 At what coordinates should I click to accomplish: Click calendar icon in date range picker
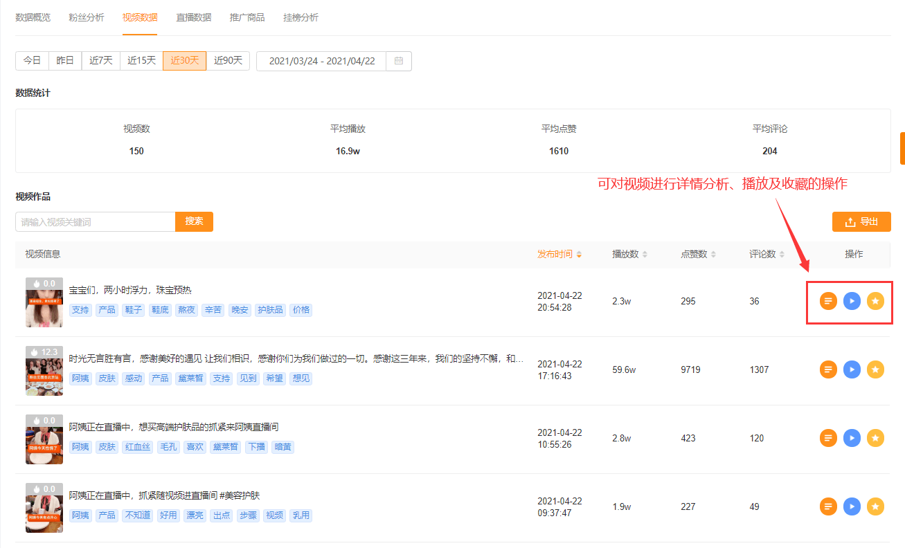(x=399, y=61)
